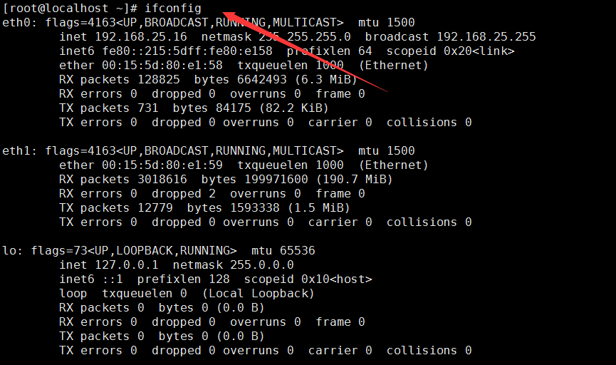Click the eth0 IP address 192.168.25.16
Viewport: 616px width, 365px height.
[141, 36]
